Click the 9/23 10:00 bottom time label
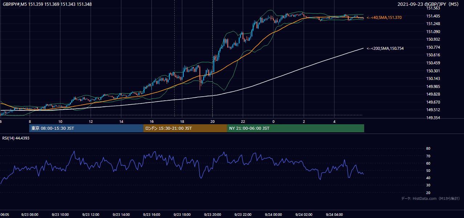Viewport: 464px width, 218px height. (60, 215)
